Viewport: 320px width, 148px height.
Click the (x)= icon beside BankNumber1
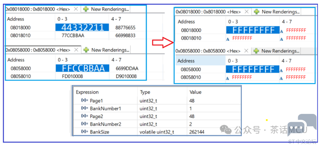click(84, 108)
